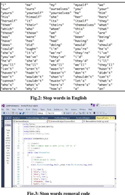The width and height of the screenshot is (125, 195).
Task: Click the feedback icon in title bar
Action: (97, 105)
